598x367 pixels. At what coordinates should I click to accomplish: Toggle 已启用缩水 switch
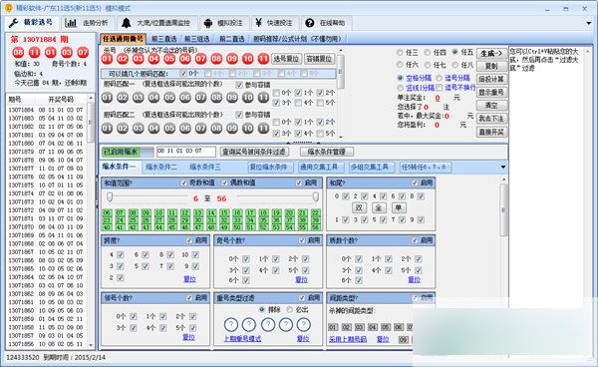[128, 152]
